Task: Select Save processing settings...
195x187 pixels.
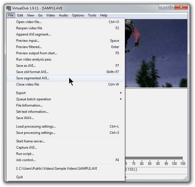Action: pyautogui.click(x=65, y=133)
